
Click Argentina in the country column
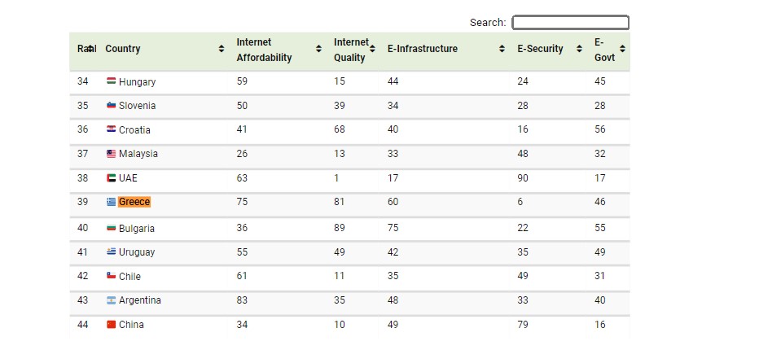point(139,300)
